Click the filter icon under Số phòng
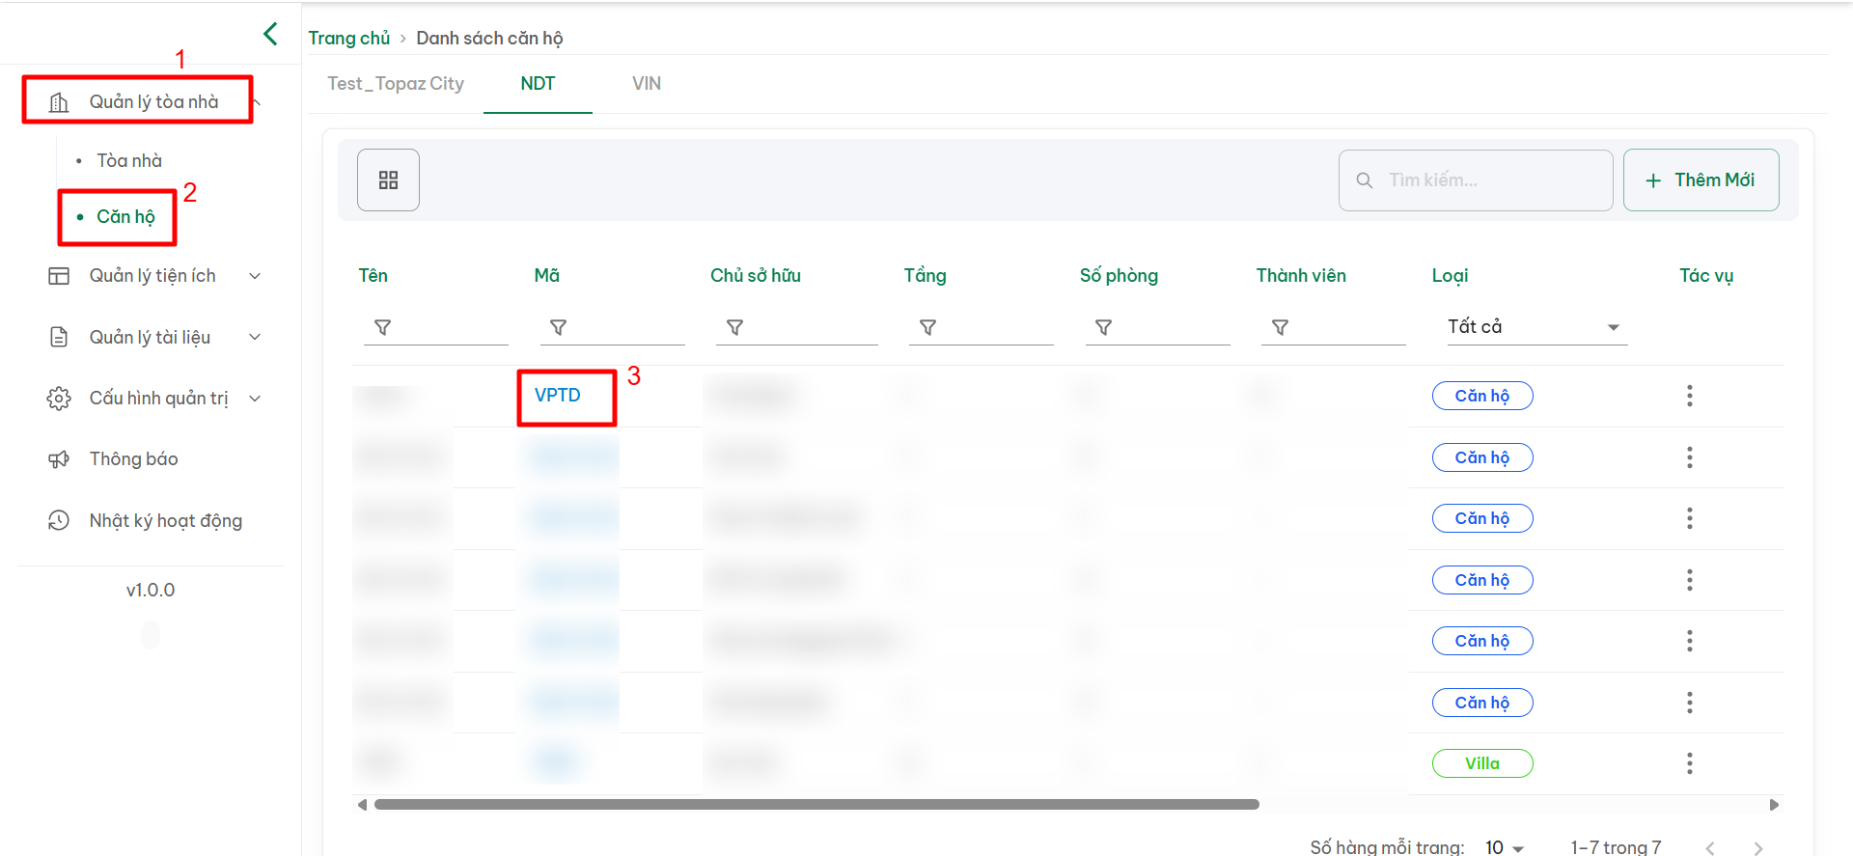This screenshot has height=856, width=1853. [1103, 328]
